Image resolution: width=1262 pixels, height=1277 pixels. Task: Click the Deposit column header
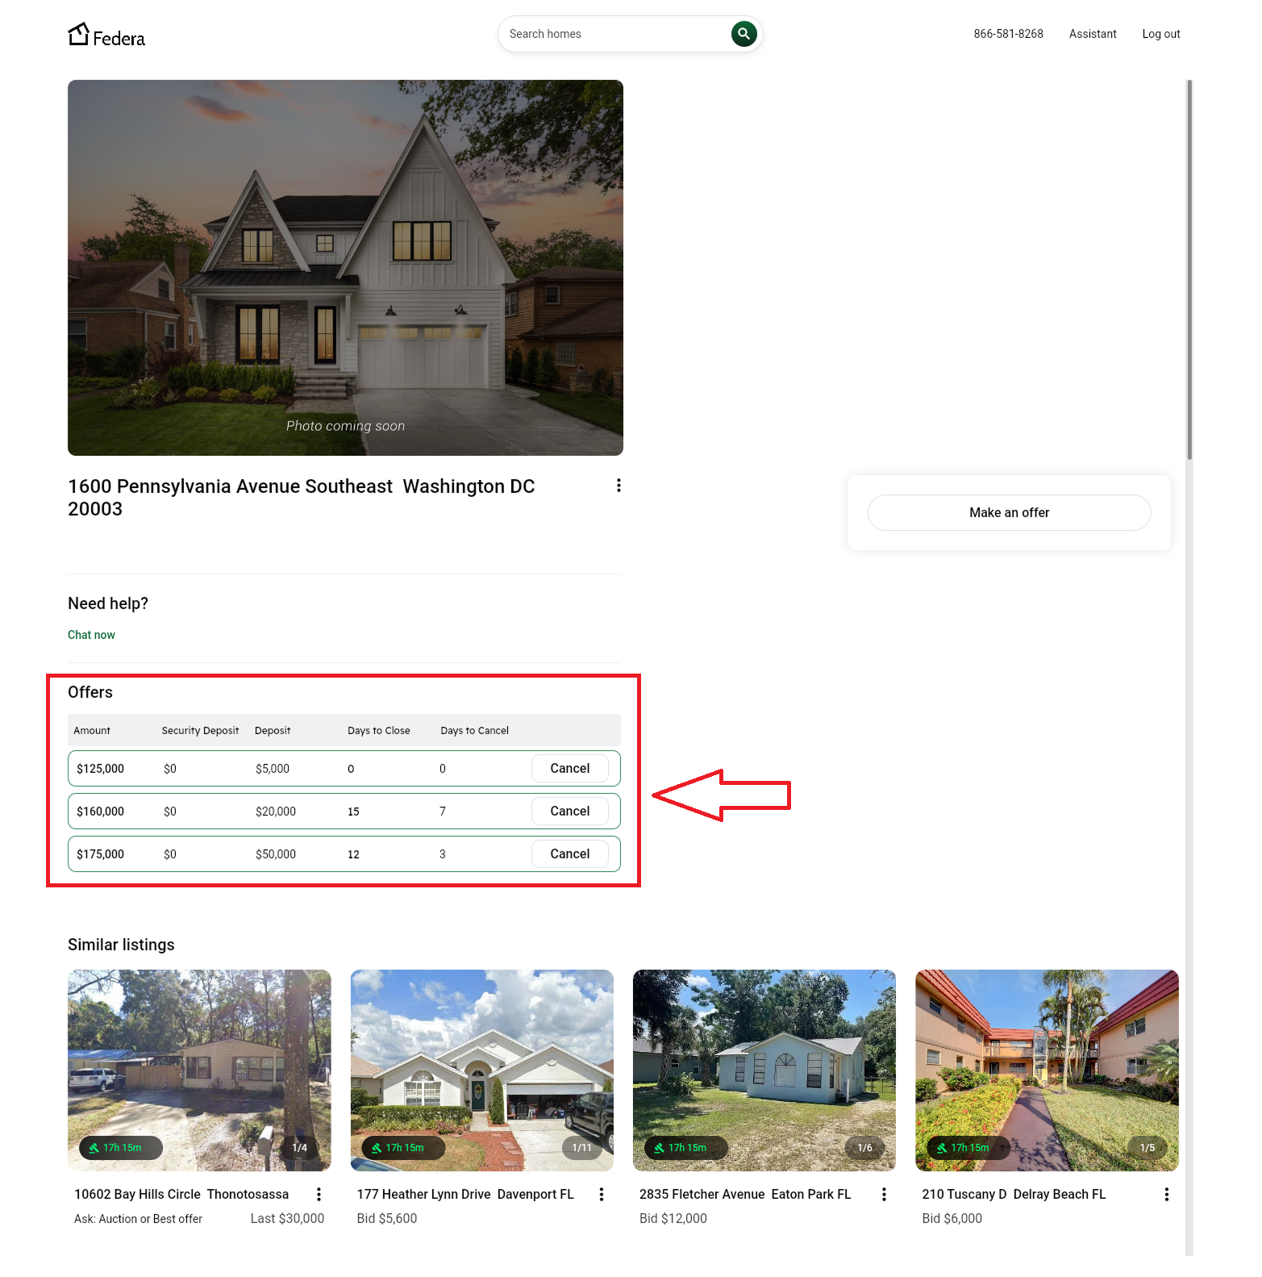[273, 731]
